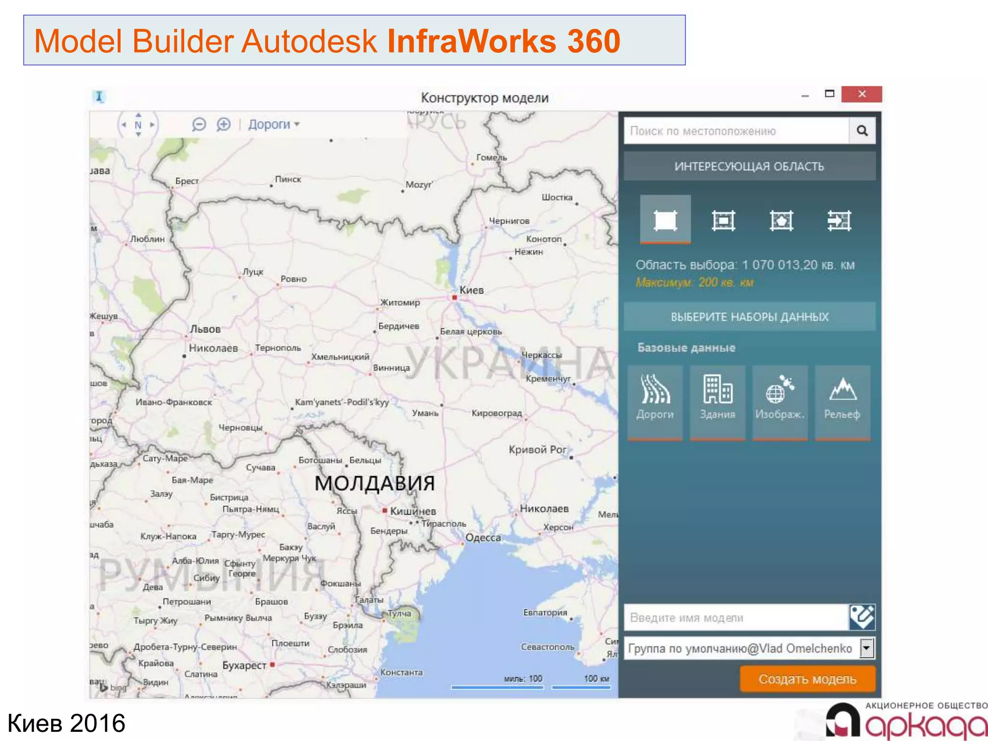Image resolution: width=988 pixels, height=741 pixels.
Task: Toggle the Дороги base data set
Action: pos(655,402)
